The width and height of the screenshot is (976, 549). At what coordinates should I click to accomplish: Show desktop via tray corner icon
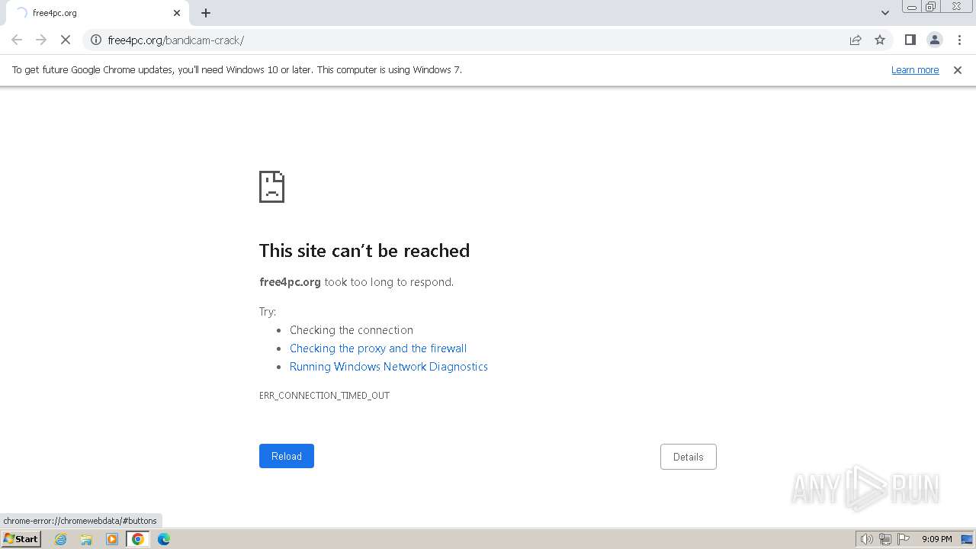pos(967,539)
